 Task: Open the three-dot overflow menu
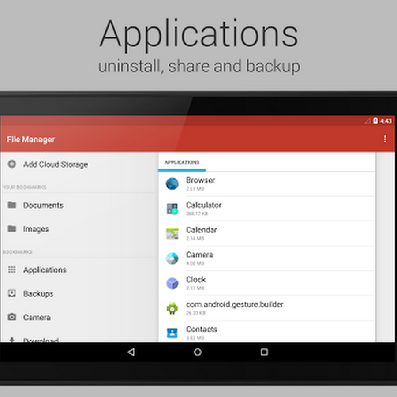pyautogui.click(x=385, y=139)
